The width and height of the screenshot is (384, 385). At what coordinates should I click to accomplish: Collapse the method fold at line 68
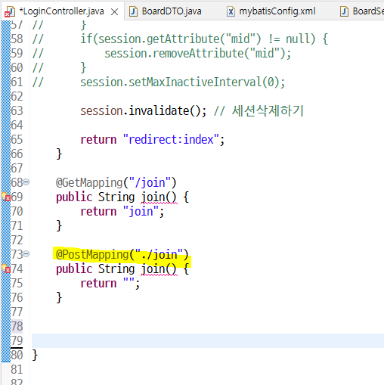(26, 182)
